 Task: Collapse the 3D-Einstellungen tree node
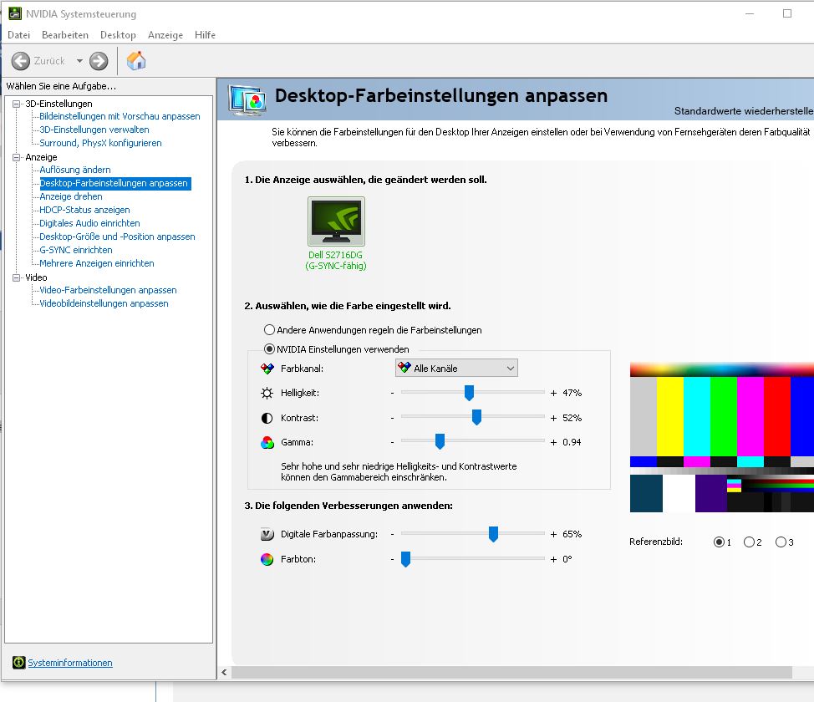[x=17, y=104]
